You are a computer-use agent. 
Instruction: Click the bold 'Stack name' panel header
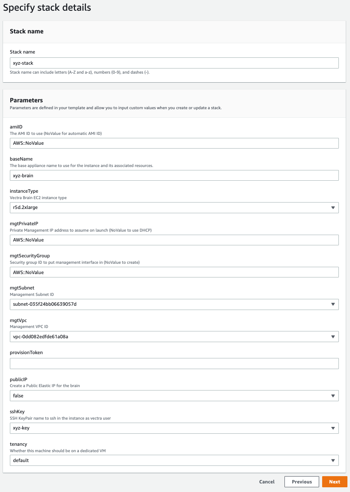27,31
